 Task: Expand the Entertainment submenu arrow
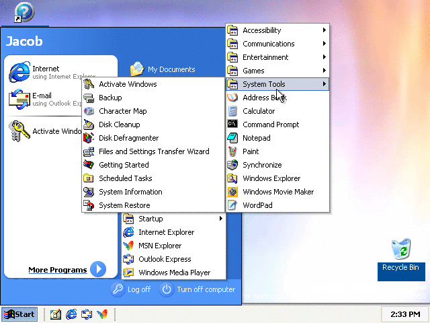(324, 57)
